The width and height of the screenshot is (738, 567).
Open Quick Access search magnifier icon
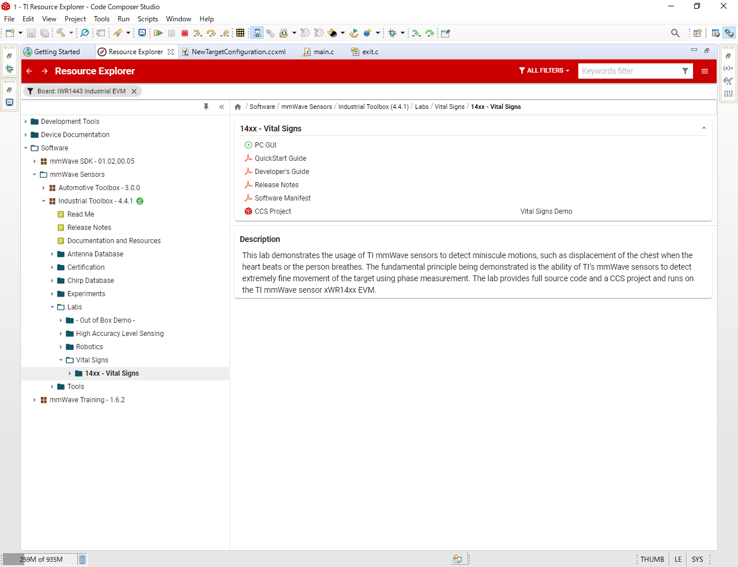point(675,33)
